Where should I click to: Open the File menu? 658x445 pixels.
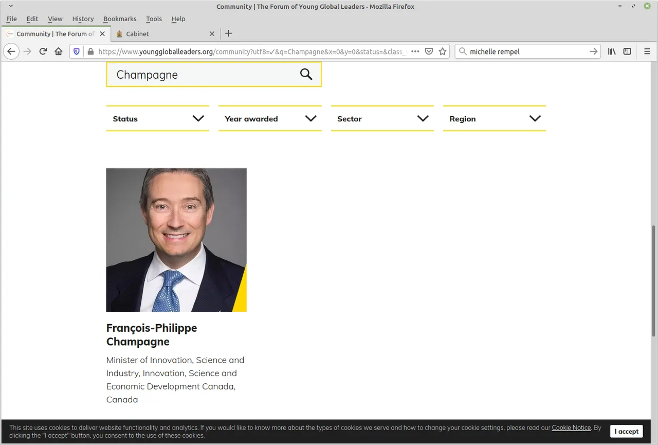(x=11, y=19)
